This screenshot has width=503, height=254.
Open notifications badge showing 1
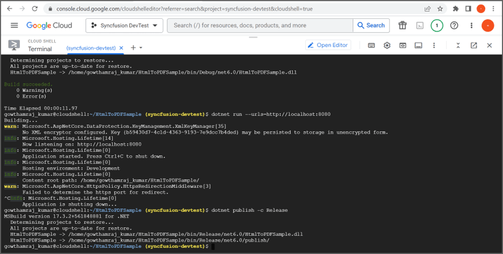click(x=436, y=25)
